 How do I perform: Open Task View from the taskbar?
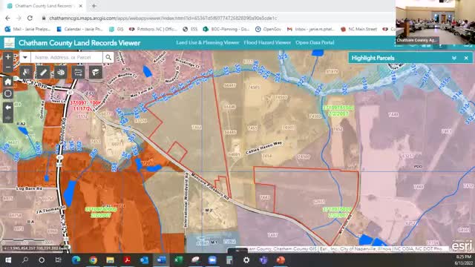coord(58,260)
